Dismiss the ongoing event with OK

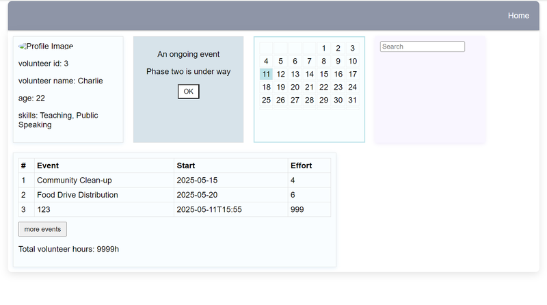(189, 92)
